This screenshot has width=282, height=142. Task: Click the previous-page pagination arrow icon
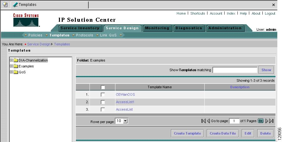208,121
